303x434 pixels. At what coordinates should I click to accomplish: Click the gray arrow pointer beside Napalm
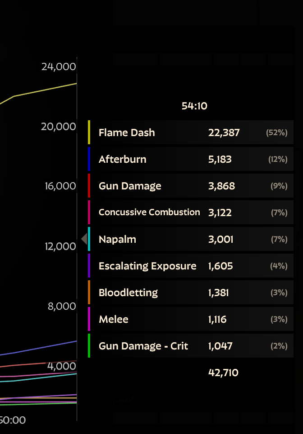tap(84, 239)
